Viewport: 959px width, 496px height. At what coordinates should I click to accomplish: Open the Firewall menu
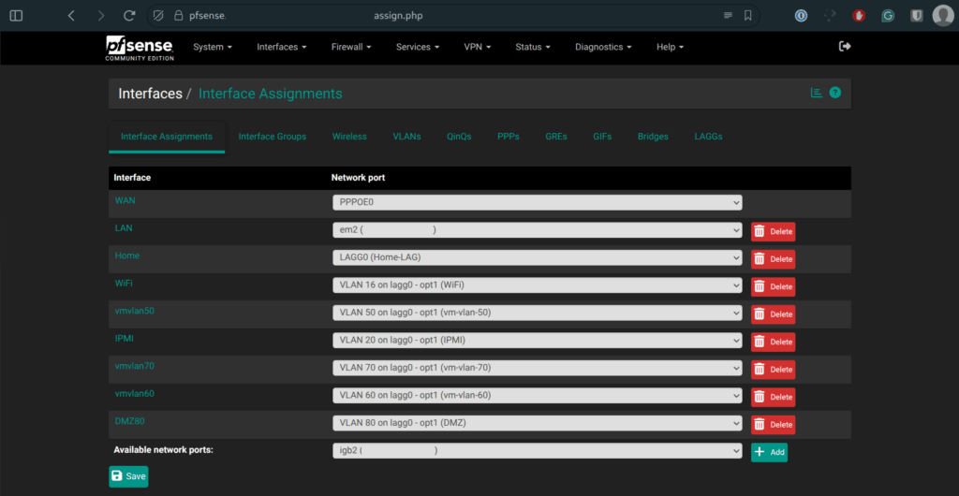click(x=351, y=47)
